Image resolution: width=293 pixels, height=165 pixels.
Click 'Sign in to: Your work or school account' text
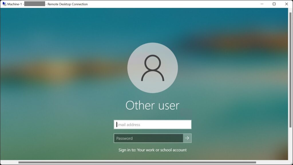pos(153,150)
